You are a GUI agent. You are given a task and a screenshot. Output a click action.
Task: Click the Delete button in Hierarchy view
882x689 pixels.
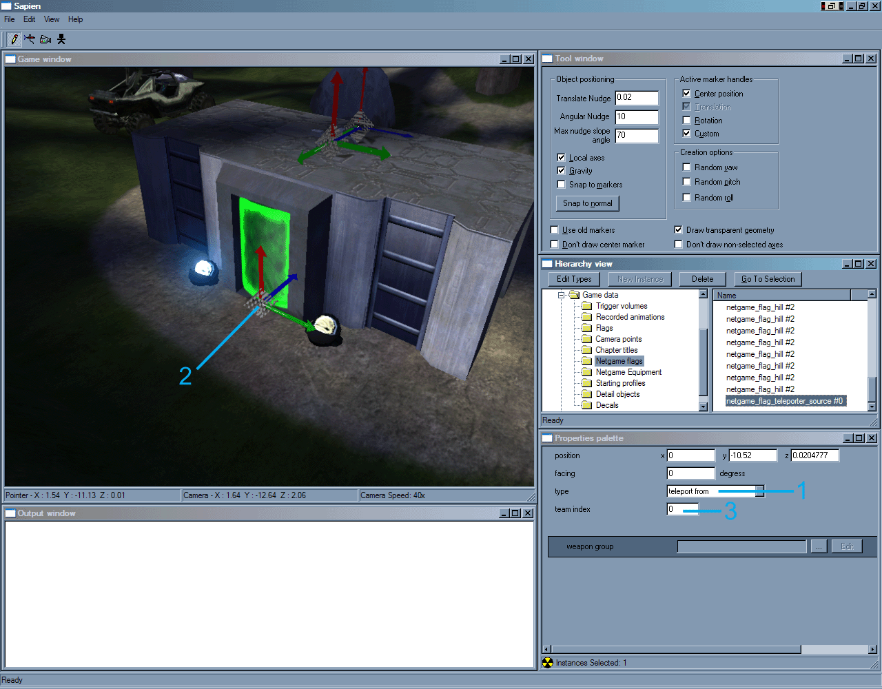(703, 279)
